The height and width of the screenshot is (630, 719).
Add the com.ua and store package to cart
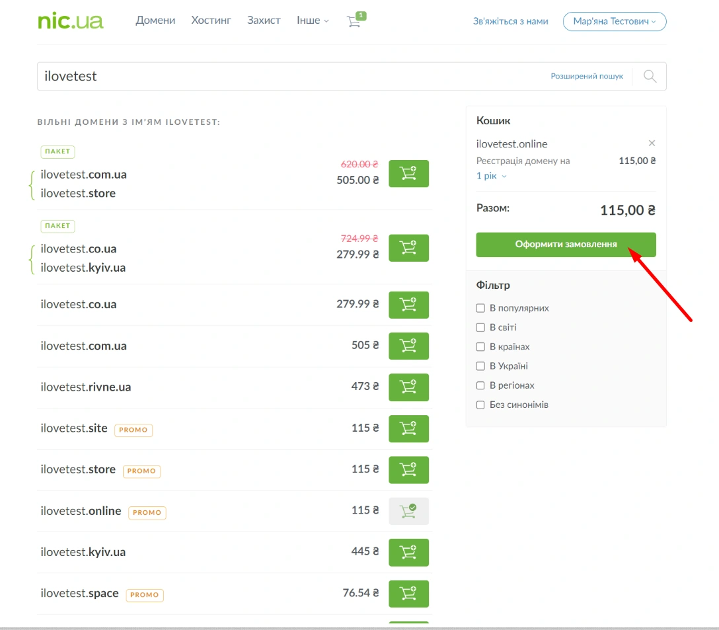pos(408,174)
